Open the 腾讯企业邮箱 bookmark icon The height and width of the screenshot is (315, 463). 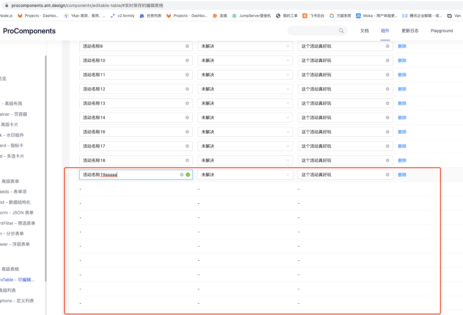(x=404, y=15)
